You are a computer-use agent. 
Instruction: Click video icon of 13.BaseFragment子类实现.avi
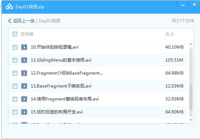point(24,86)
